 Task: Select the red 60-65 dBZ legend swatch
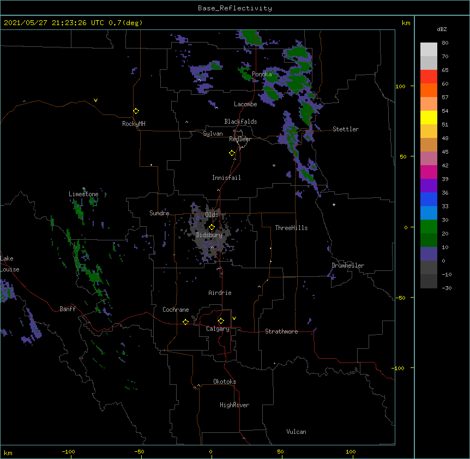429,77
